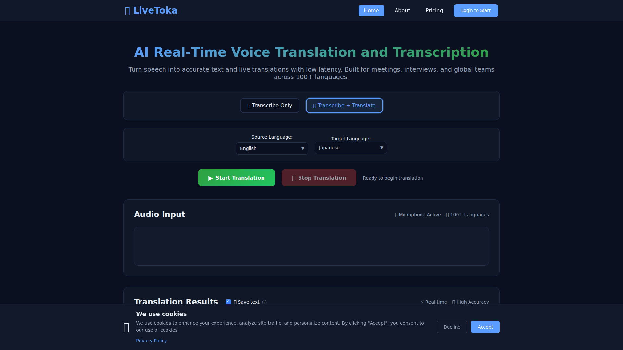623x350 pixels.
Task: Click the cookie icon in the banner
Action: tap(126, 328)
